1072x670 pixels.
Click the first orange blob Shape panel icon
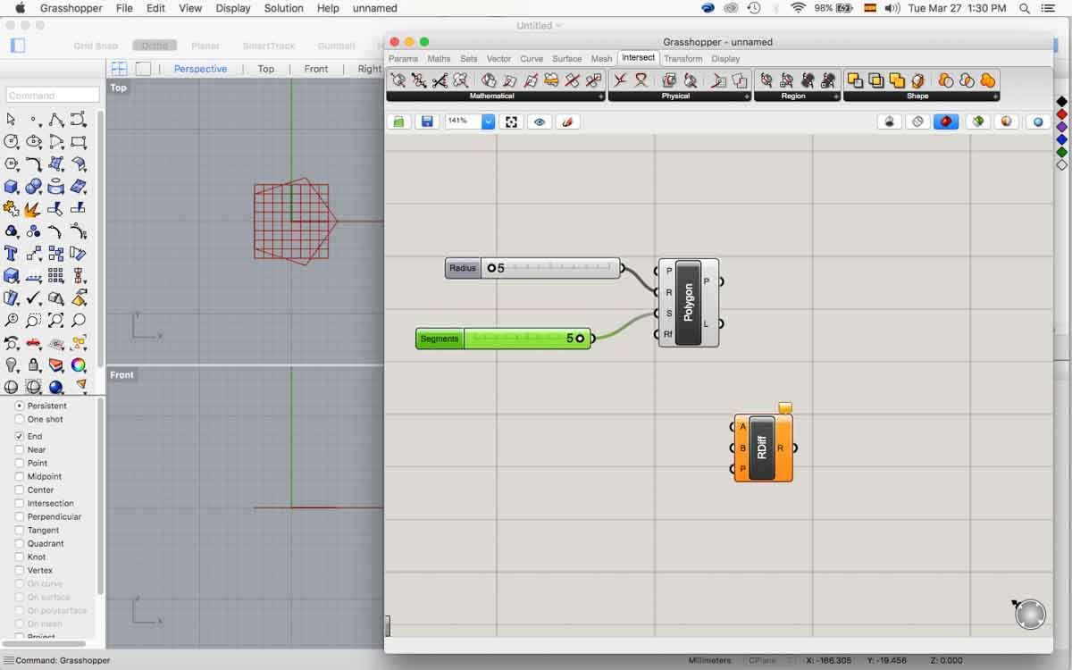945,80
